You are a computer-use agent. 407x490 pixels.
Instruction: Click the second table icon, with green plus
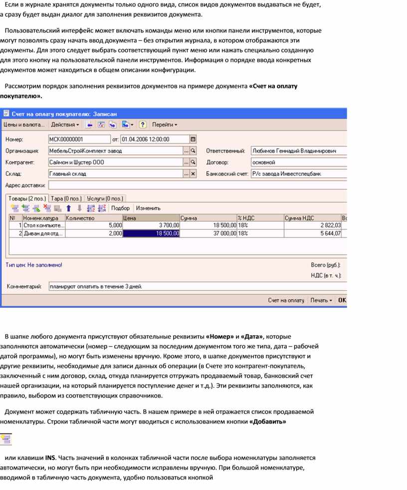pyautogui.click(x=25, y=208)
